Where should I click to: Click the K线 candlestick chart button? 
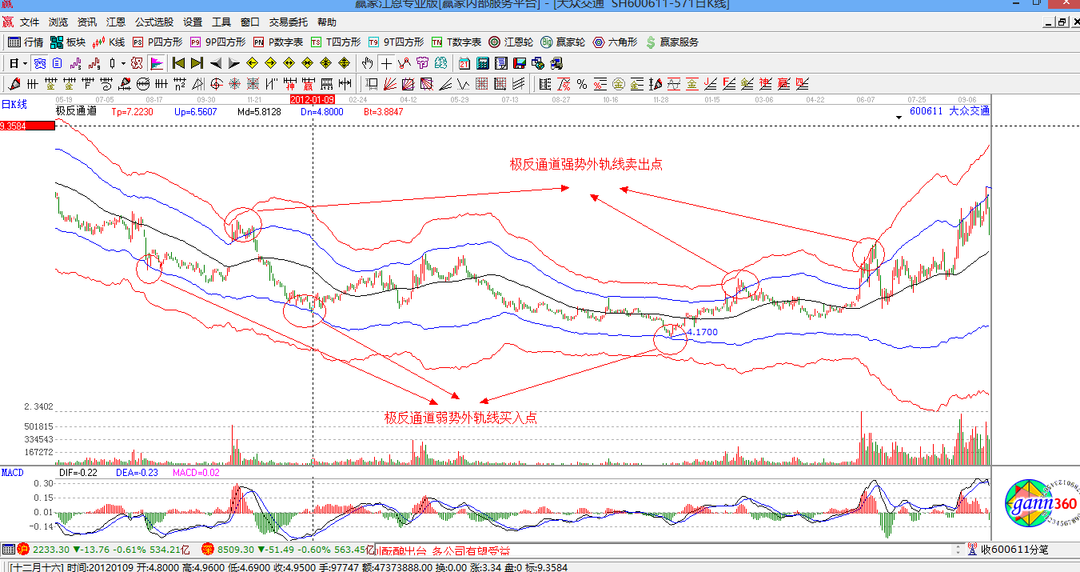coord(109,42)
